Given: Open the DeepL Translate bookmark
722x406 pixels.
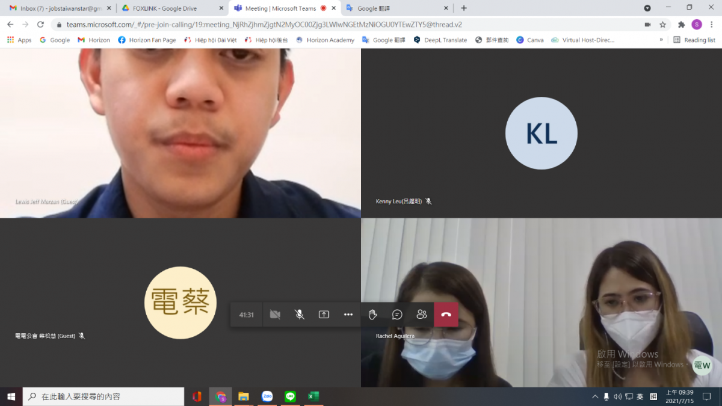Looking at the screenshot, I should 440,40.
